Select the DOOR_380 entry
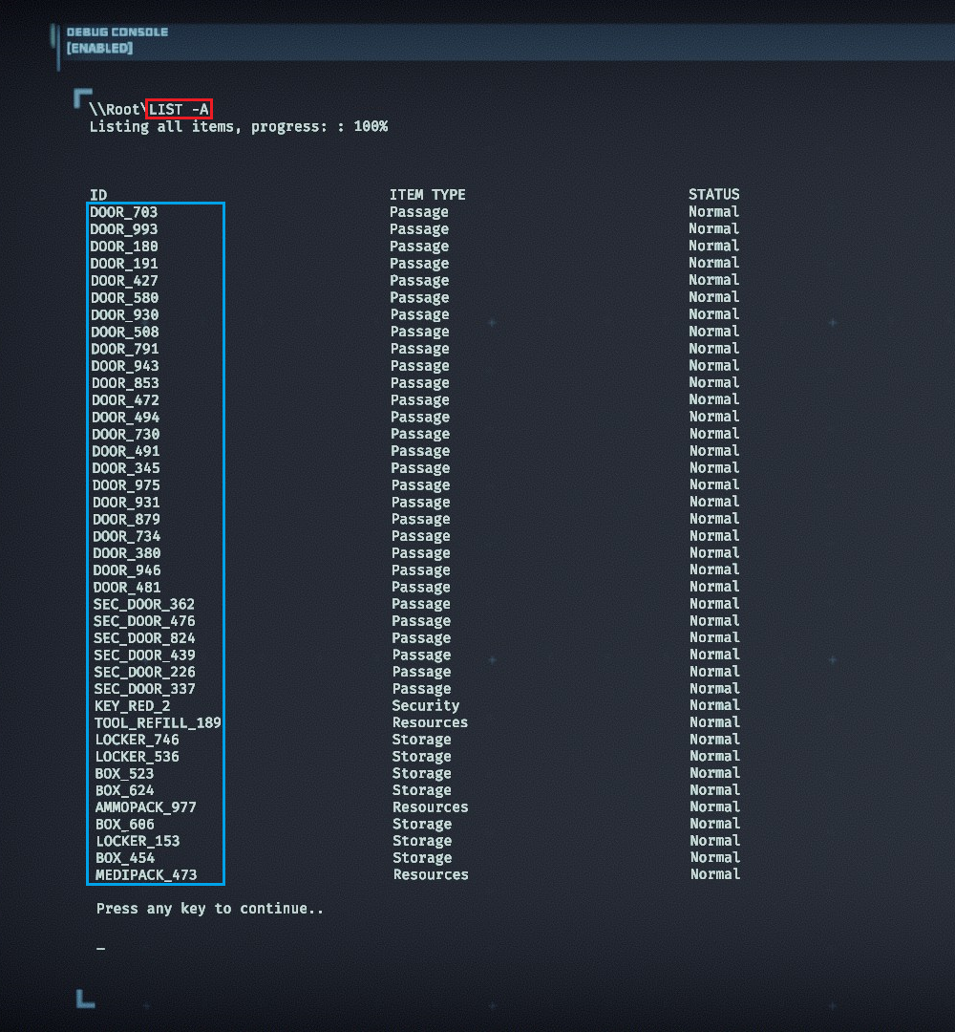 [x=127, y=553]
